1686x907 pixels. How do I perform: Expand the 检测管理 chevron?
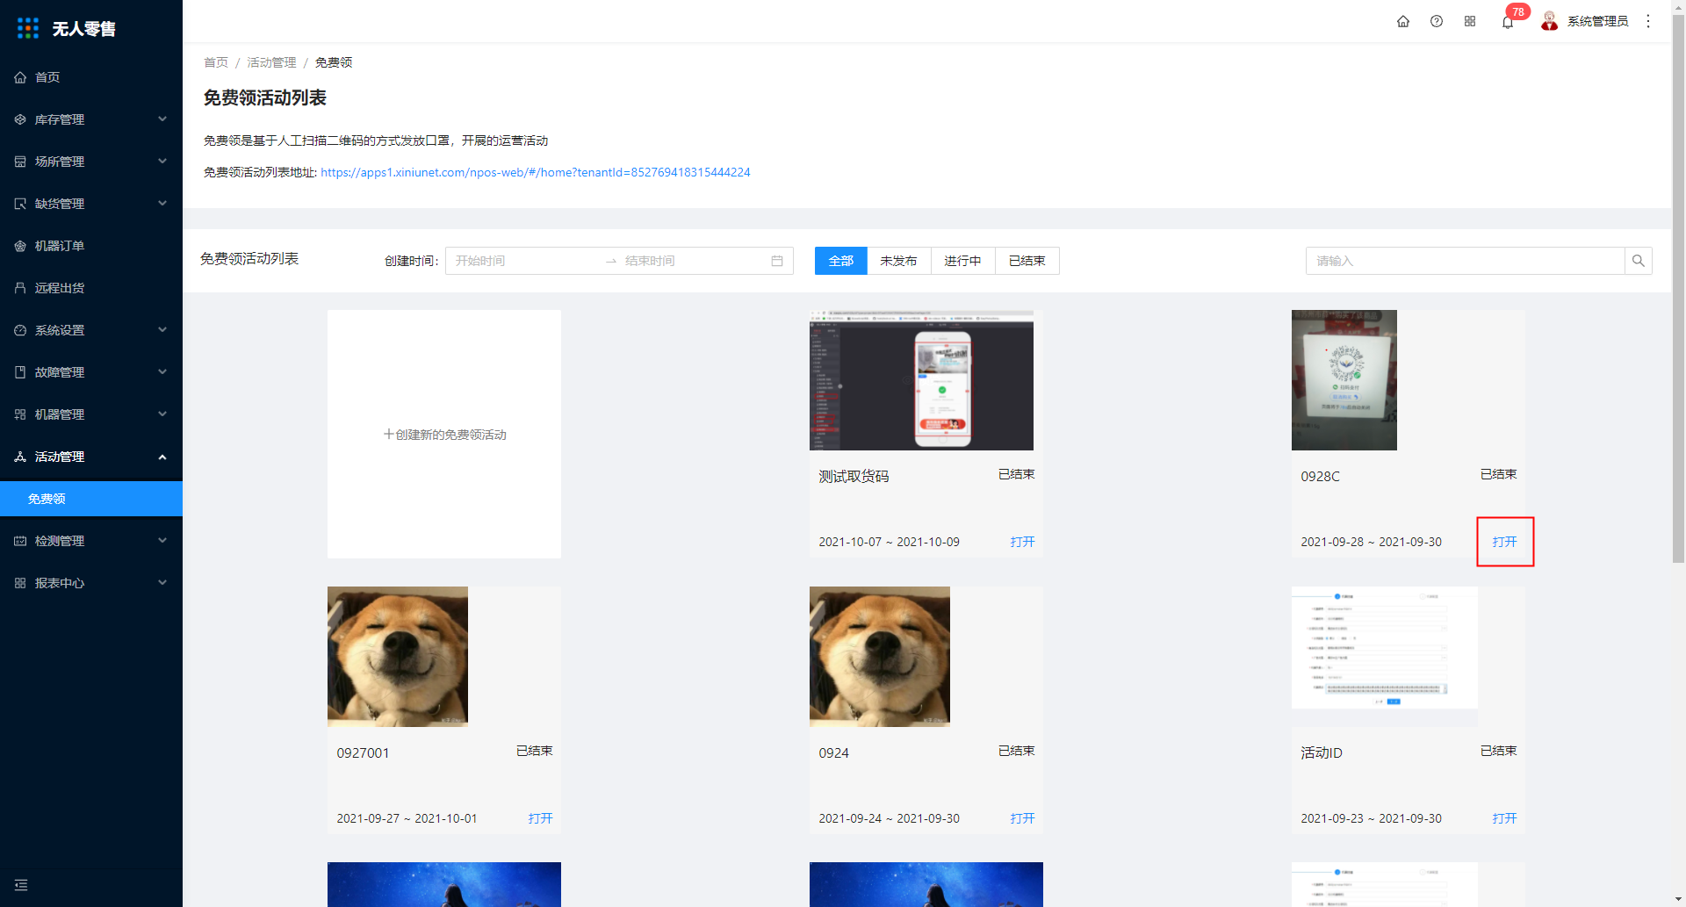pyautogui.click(x=162, y=541)
